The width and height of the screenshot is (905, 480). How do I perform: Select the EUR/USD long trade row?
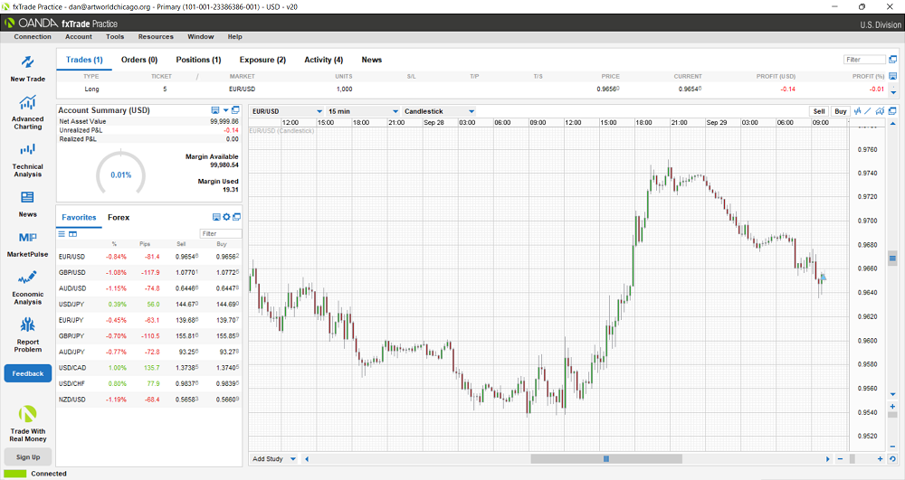473,89
